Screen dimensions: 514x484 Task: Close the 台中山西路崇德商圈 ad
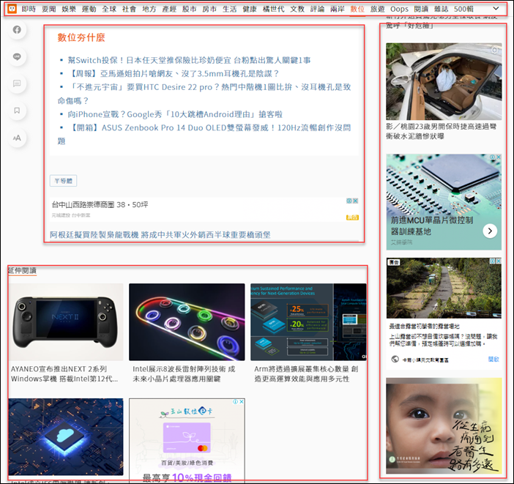coord(355,201)
